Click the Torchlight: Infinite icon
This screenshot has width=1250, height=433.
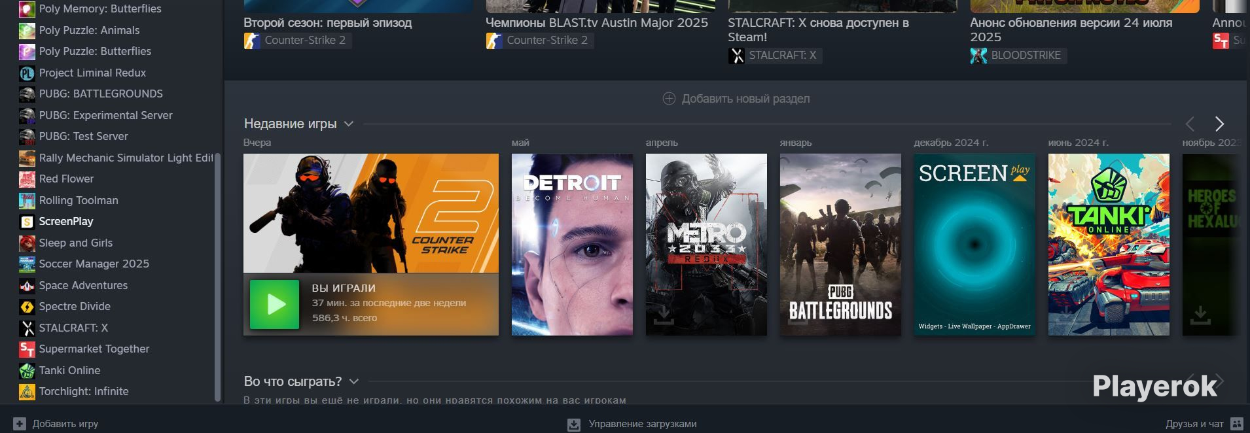click(x=27, y=391)
